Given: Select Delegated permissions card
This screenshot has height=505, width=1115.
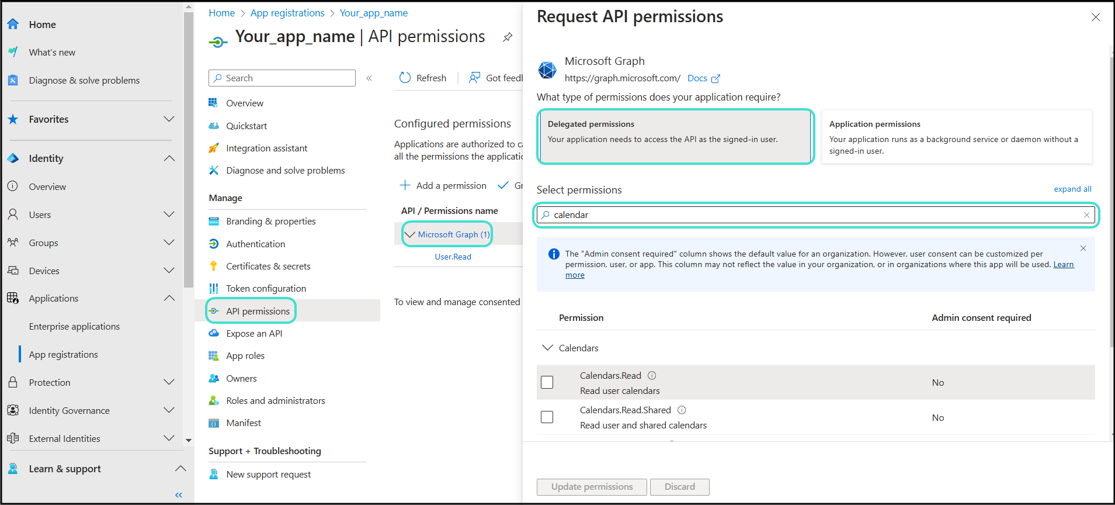Looking at the screenshot, I should (x=675, y=137).
